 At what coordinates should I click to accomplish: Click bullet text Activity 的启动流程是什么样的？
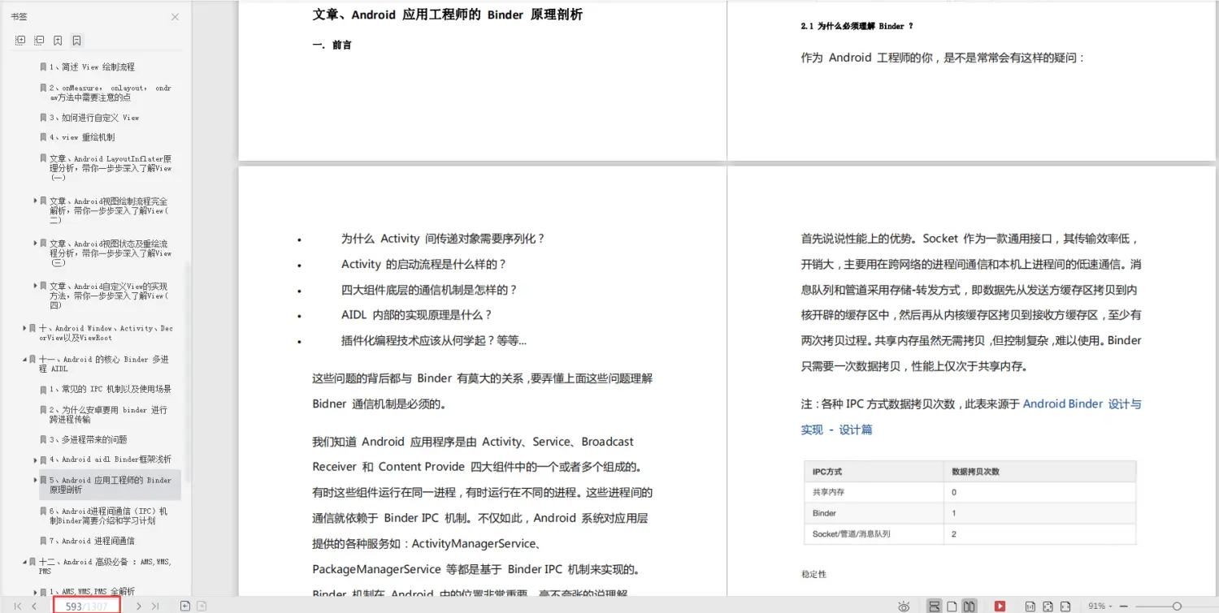(424, 265)
